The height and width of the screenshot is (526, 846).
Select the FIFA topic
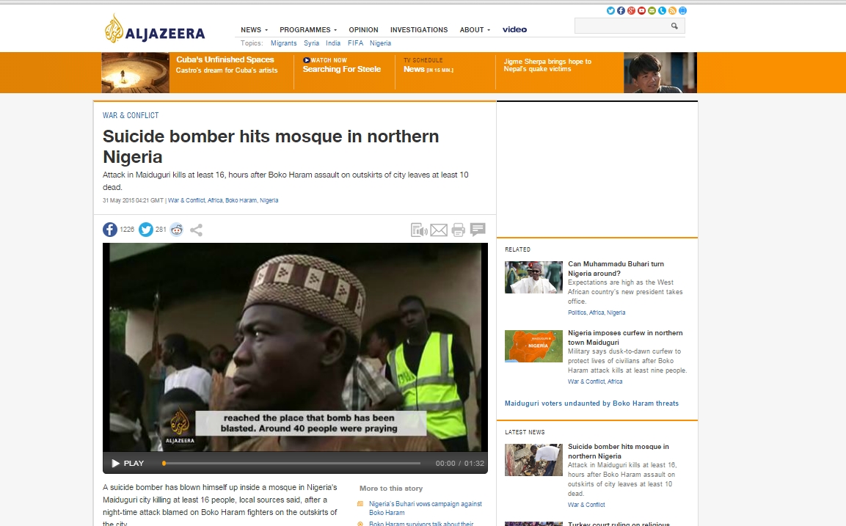coord(356,43)
